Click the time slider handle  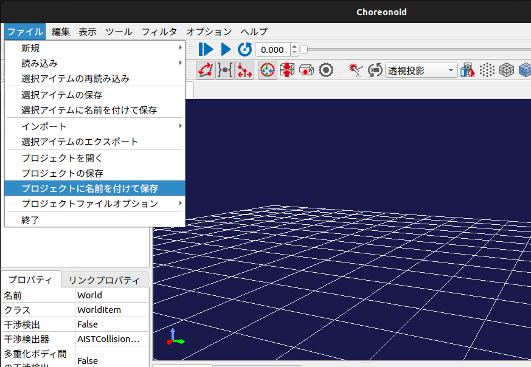click(304, 50)
